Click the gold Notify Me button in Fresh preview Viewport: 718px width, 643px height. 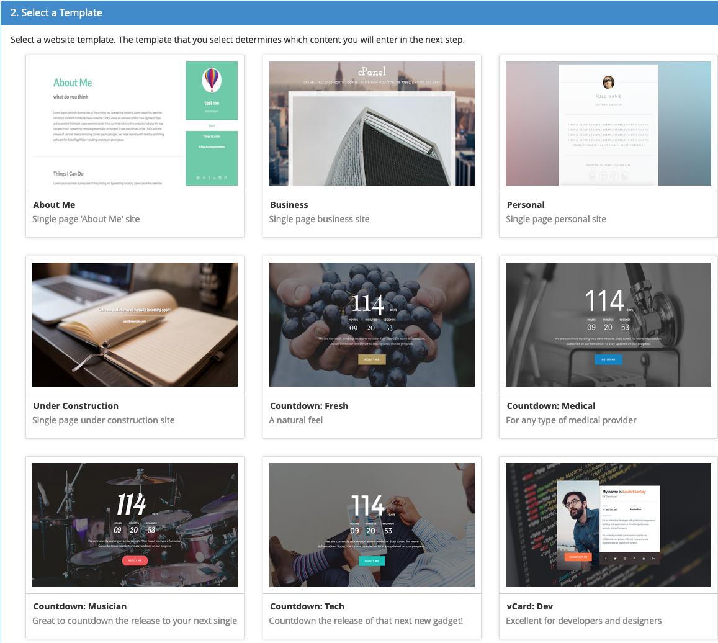372,359
